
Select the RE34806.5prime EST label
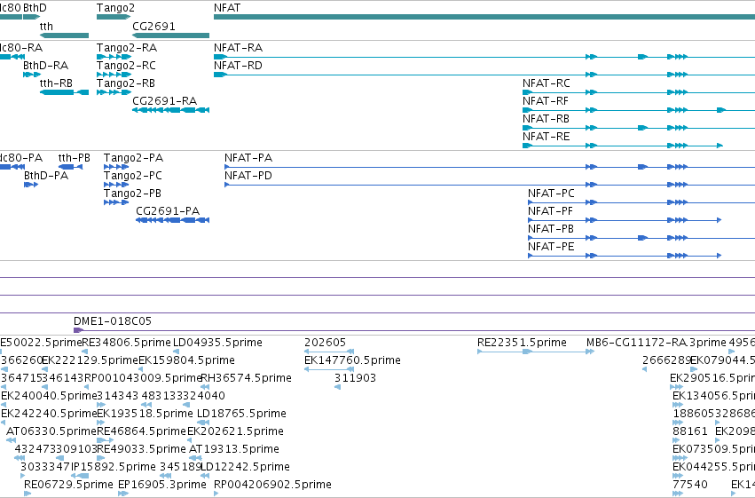(x=127, y=343)
